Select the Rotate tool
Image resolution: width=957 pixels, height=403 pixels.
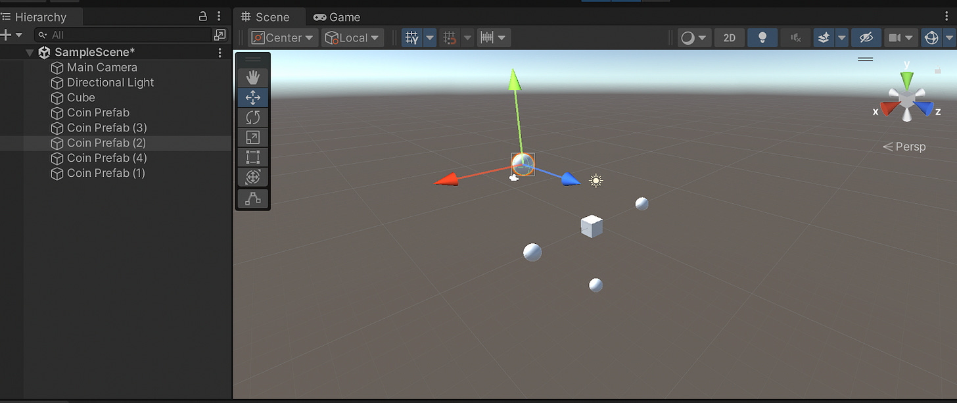(253, 117)
